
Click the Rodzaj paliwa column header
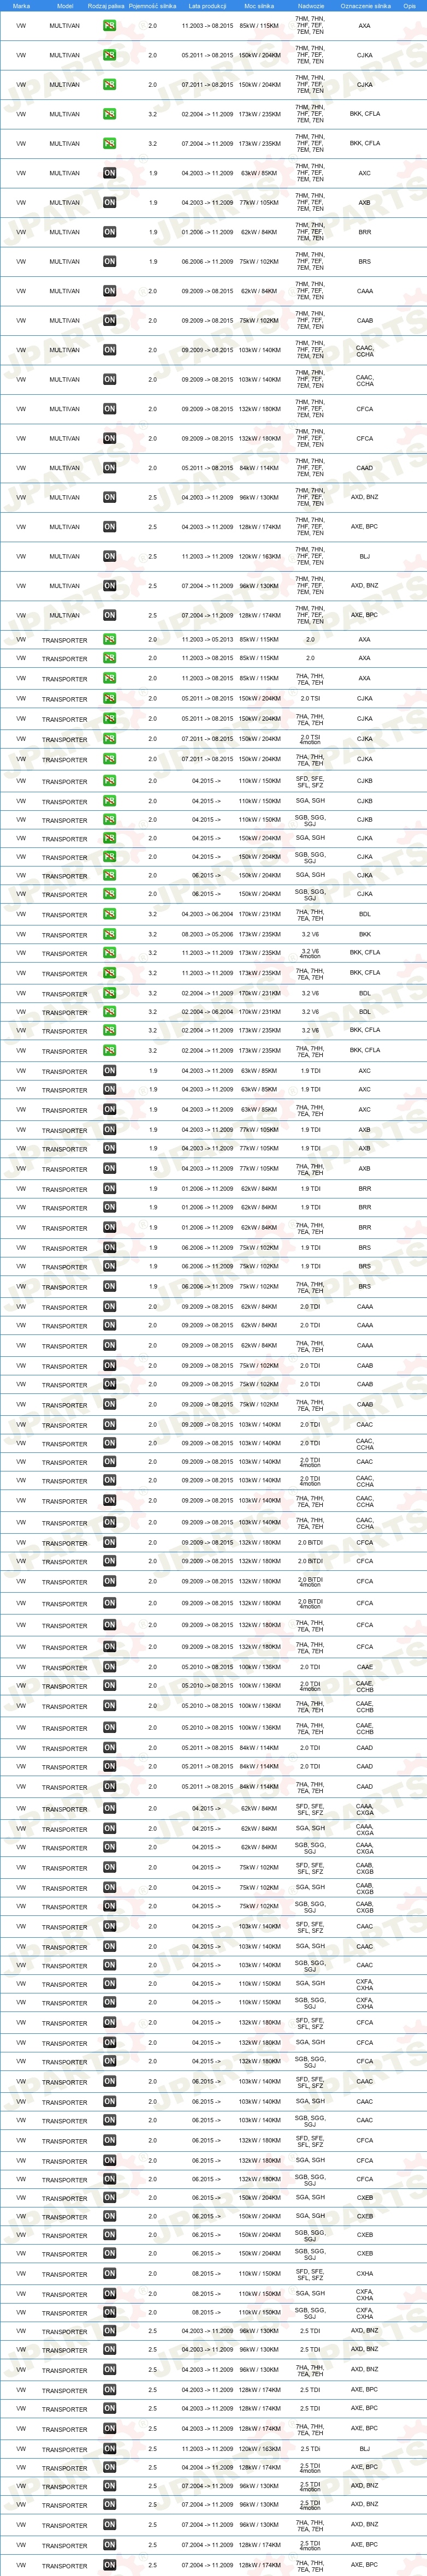106,6
